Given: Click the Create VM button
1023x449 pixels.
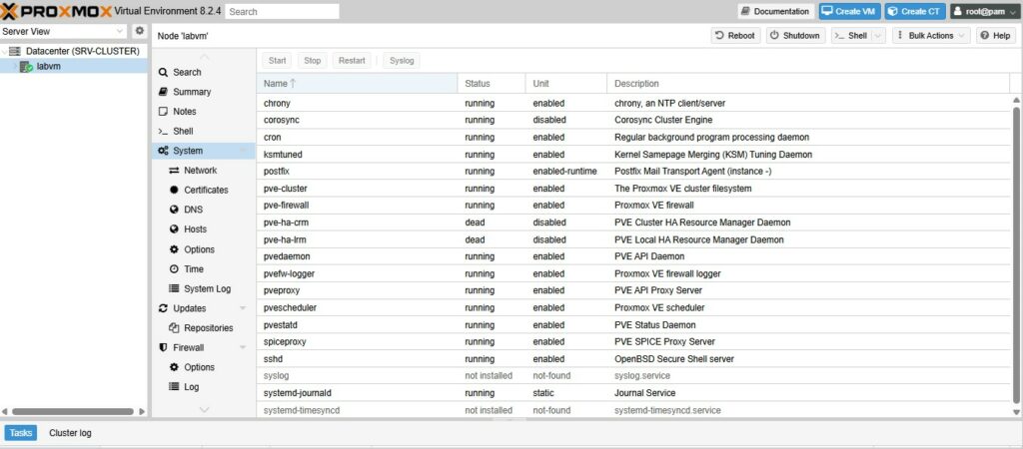Looking at the screenshot, I should tap(849, 11).
